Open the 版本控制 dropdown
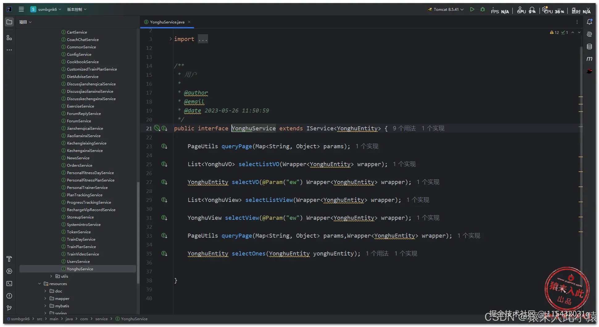This screenshot has height=327, width=599. (77, 9)
